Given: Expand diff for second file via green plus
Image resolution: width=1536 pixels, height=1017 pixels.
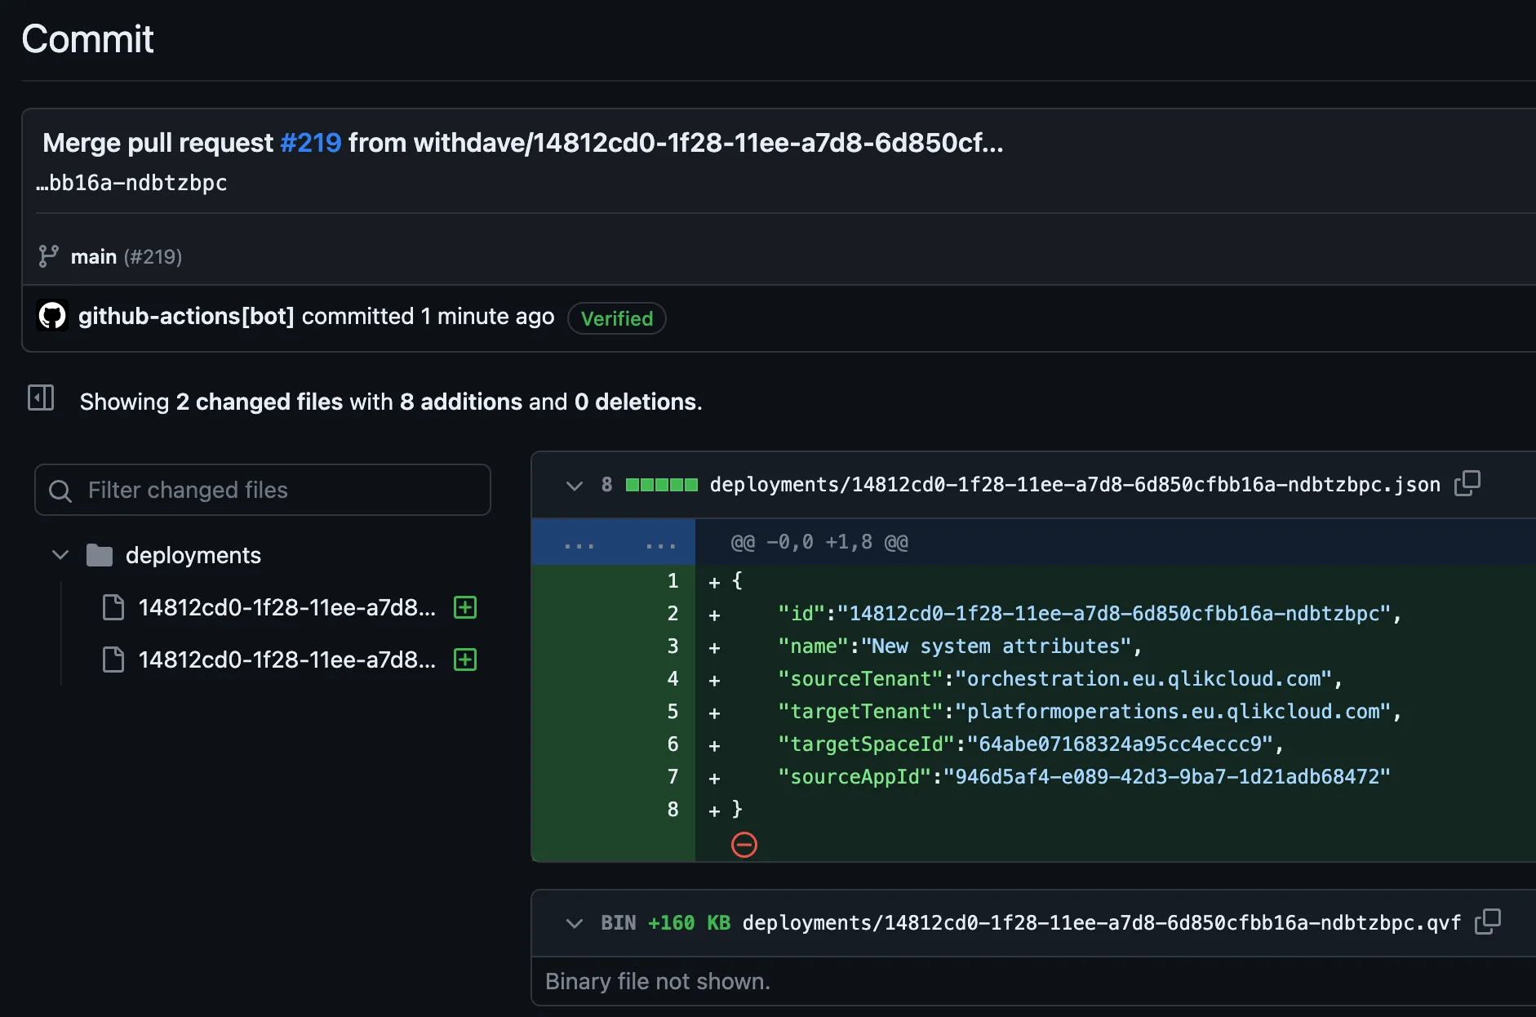Looking at the screenshot, I should point(464,659).
